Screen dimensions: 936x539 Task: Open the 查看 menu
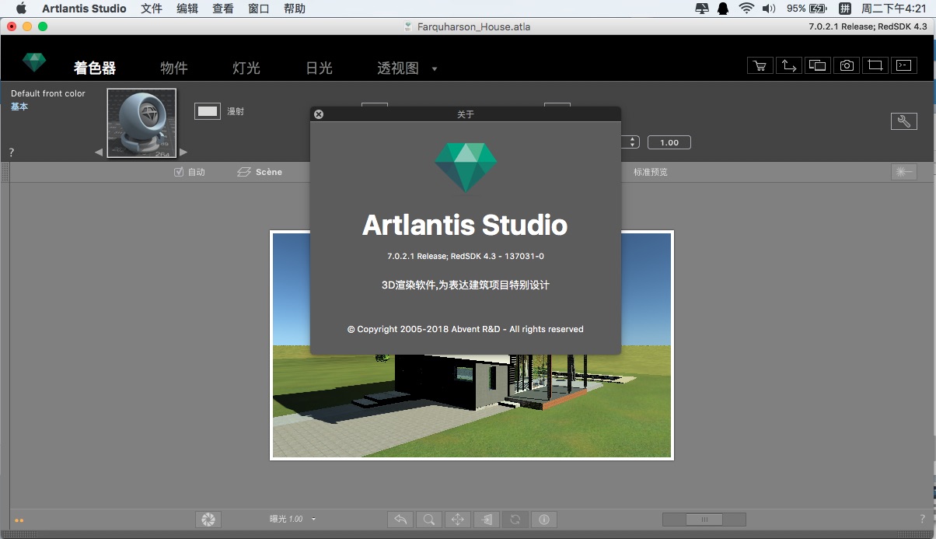pyautogui.click(x=223, y=9)
